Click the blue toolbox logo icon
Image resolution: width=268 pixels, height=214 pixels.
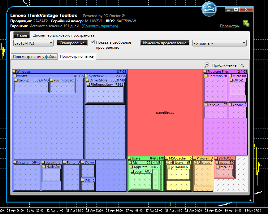209,9
